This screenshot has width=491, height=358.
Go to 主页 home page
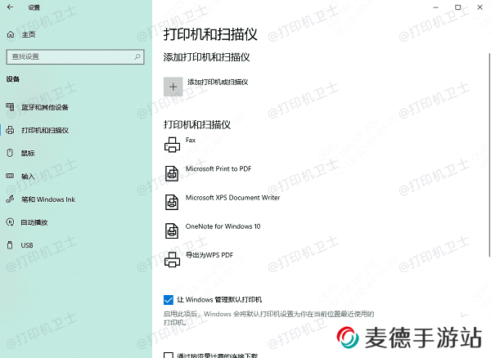28,34
